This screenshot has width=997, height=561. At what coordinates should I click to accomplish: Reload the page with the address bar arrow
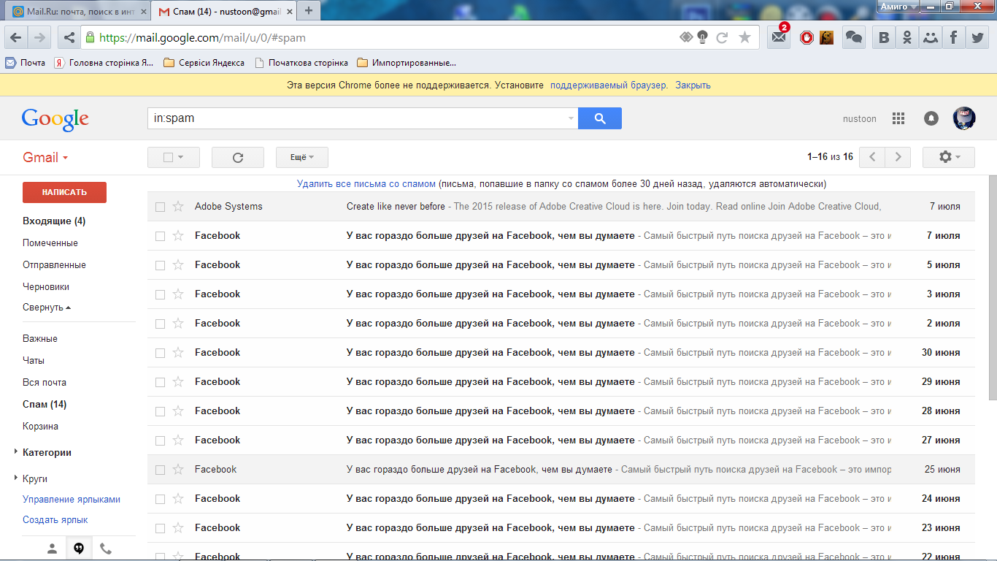coord(723,37)
